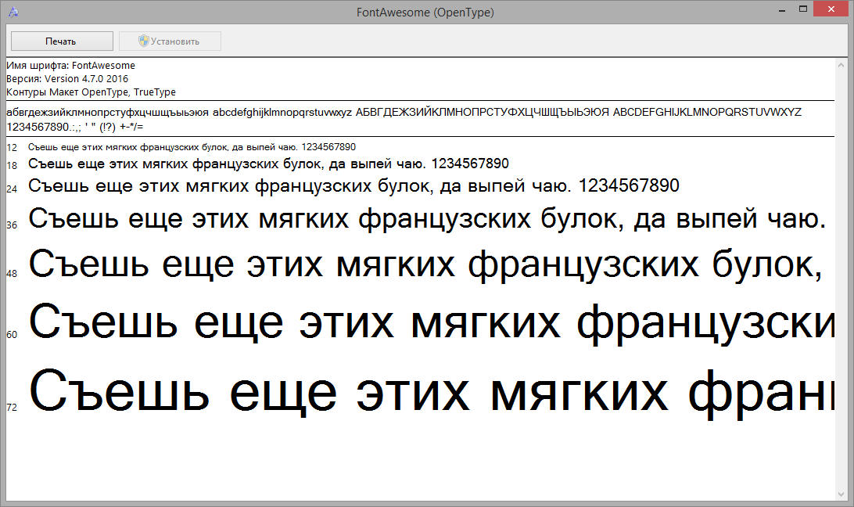Image resolution: width=854 pixels, height=507 pixels.
Task: Click the text 'Версия: Version 4.7.0 2016'
Action: click(x=67, y=78)
